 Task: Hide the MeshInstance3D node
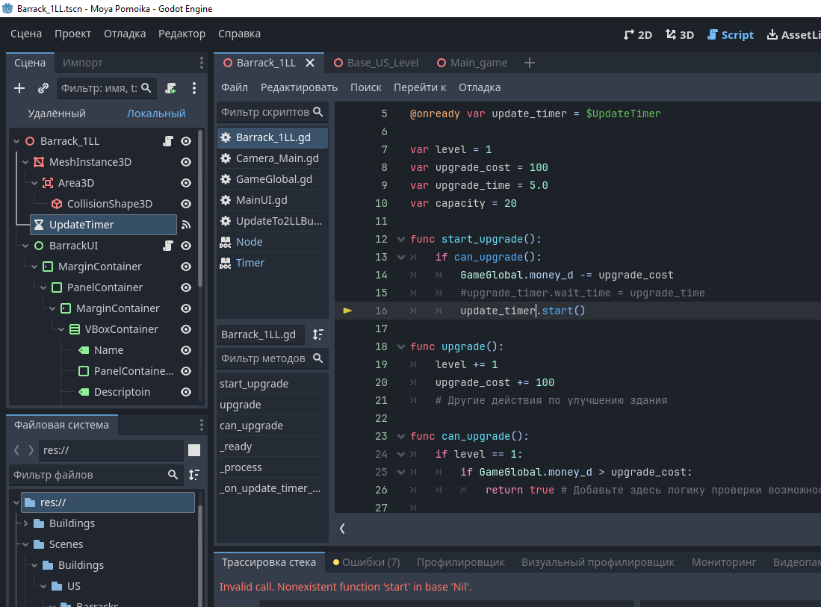point(186,162)
